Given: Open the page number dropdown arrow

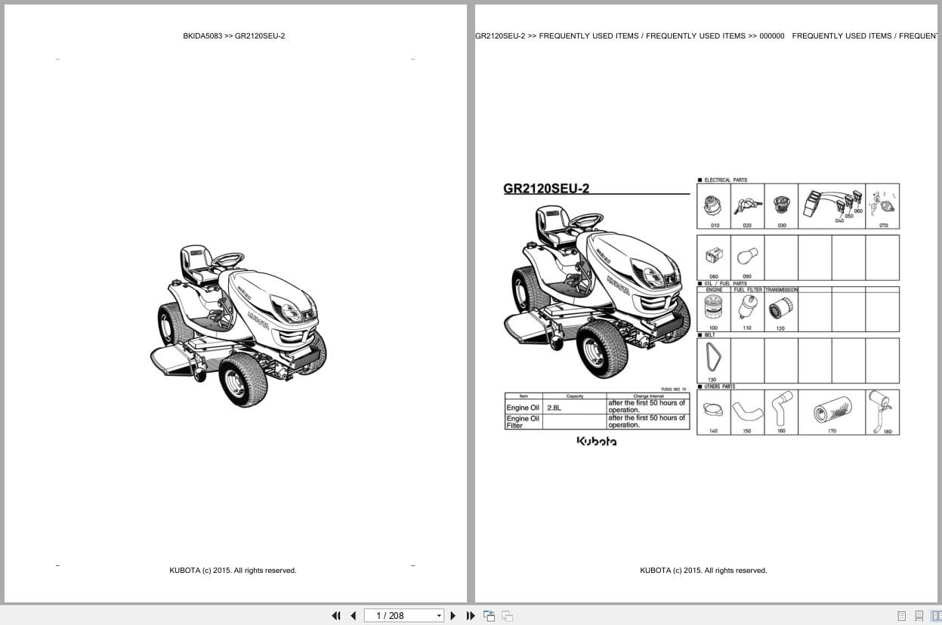Looking at the screenshot, I should coord(439,616).
